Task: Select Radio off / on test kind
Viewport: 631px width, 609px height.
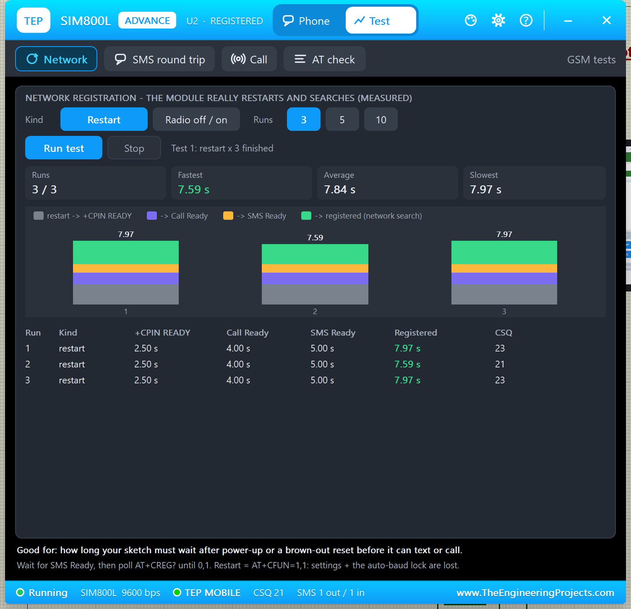Action: [x=196, y=119]
